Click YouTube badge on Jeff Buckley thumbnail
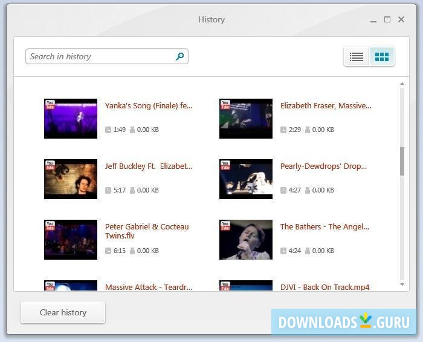This screenshot has height=342, width=423. [50, 165]
